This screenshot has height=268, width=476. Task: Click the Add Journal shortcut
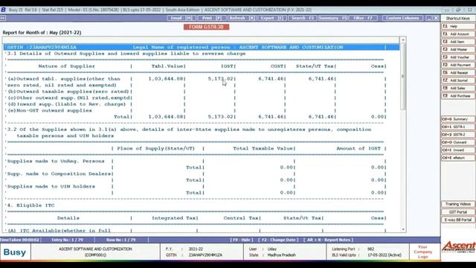(458, 80)
